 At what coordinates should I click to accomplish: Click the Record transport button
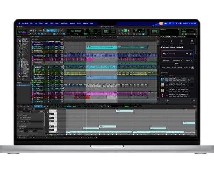point(128,31)
